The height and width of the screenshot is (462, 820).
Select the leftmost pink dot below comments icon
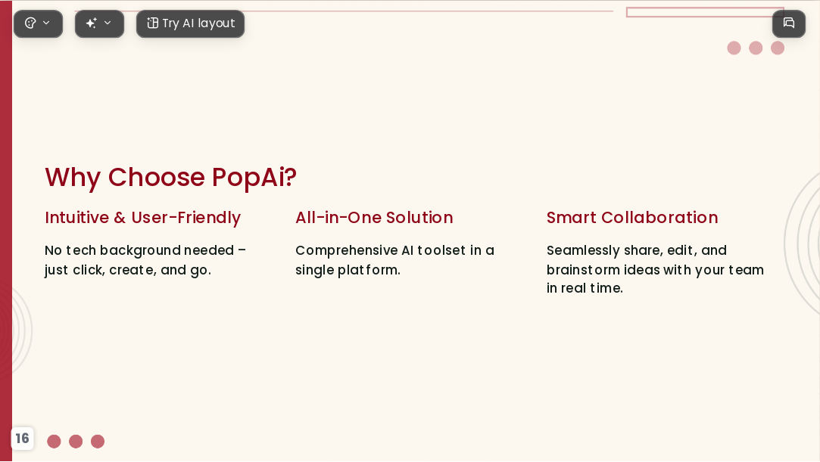[734, 48]
